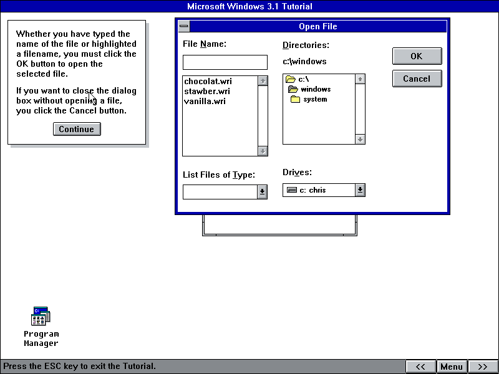Click the Open File title bar
The image size is (499, 374).
(318, 26)
